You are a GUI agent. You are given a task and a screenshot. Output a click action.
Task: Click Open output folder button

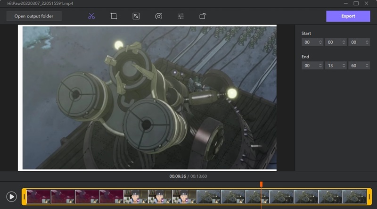[x=34, y=16]
